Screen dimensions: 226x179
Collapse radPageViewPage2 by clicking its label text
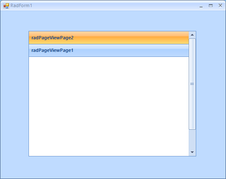(x=52, y=38)
